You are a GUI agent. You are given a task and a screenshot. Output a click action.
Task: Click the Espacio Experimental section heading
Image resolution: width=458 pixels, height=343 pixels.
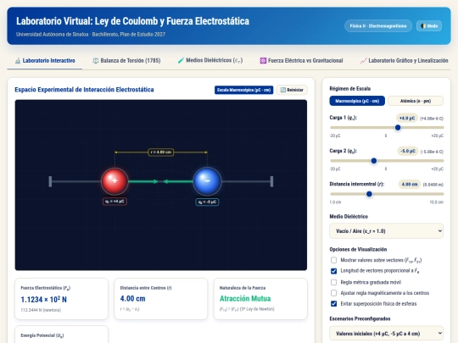coord(84,90)
